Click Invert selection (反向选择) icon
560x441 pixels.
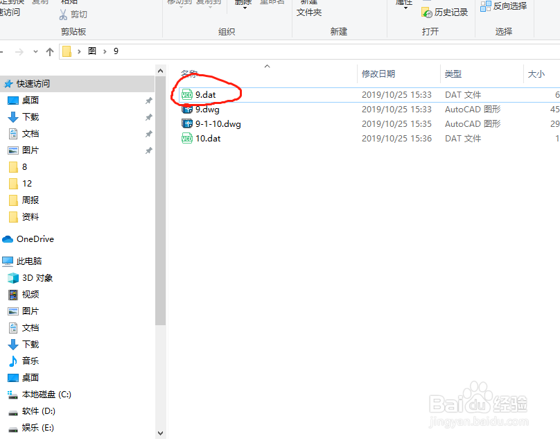point(485,6)
